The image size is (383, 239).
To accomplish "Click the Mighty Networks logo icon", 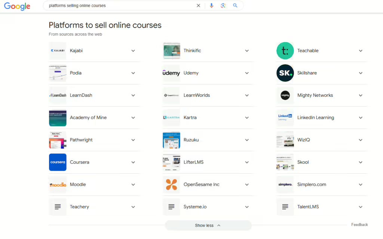I will click(285, 95).
